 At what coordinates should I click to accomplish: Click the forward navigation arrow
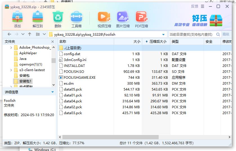pos(17,34)
